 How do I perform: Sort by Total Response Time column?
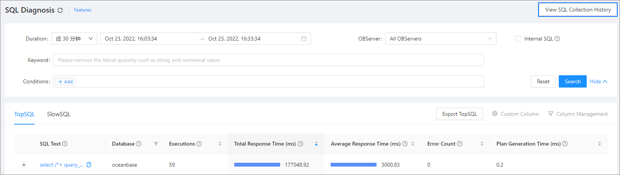coord(316,144)
